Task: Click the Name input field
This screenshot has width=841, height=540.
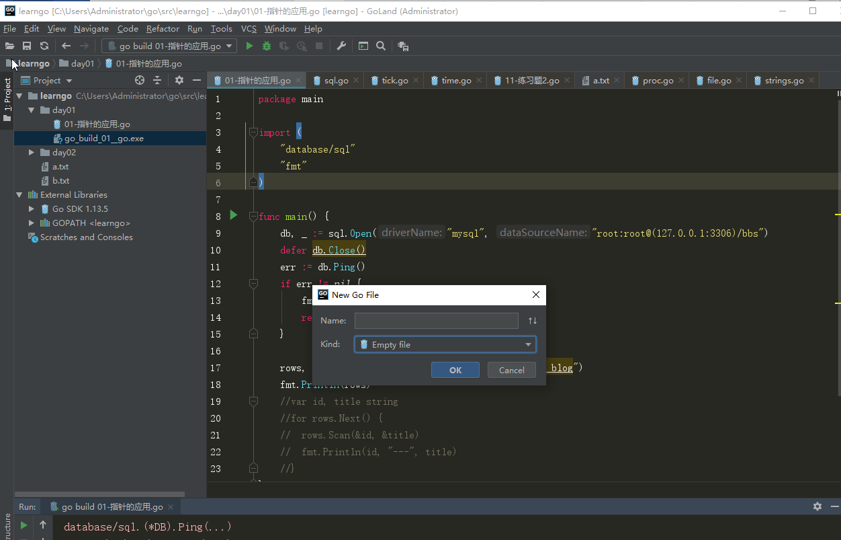Action: tap(437, 321)
